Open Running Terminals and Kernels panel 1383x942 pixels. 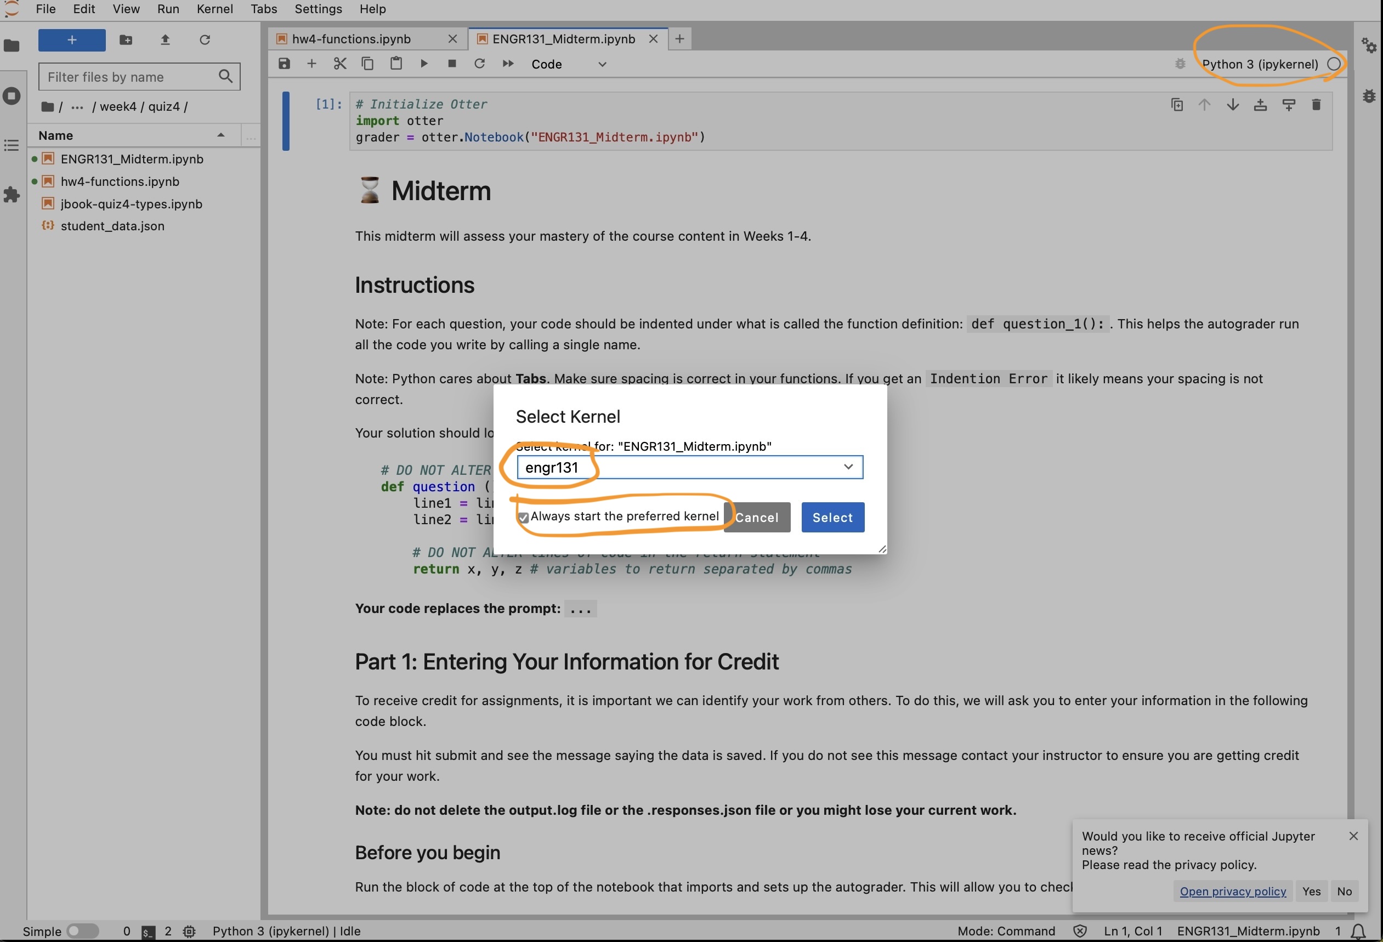[12, 96]
